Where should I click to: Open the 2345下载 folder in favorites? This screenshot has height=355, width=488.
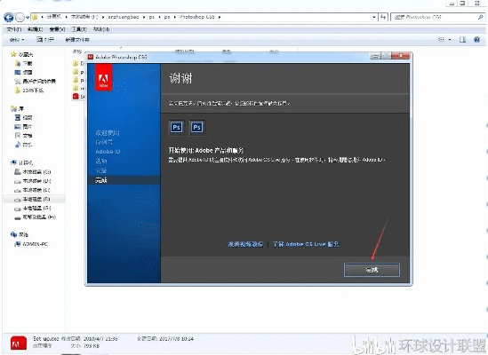tap(29, 91)
